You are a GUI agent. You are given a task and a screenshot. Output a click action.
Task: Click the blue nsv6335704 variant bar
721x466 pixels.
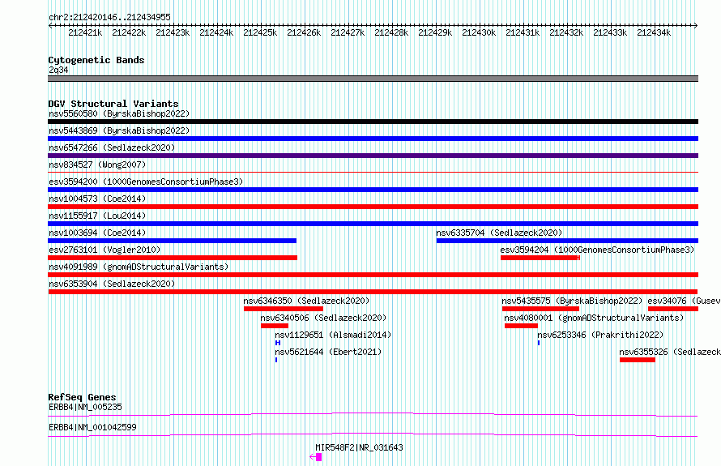click(x=567, y=241)
